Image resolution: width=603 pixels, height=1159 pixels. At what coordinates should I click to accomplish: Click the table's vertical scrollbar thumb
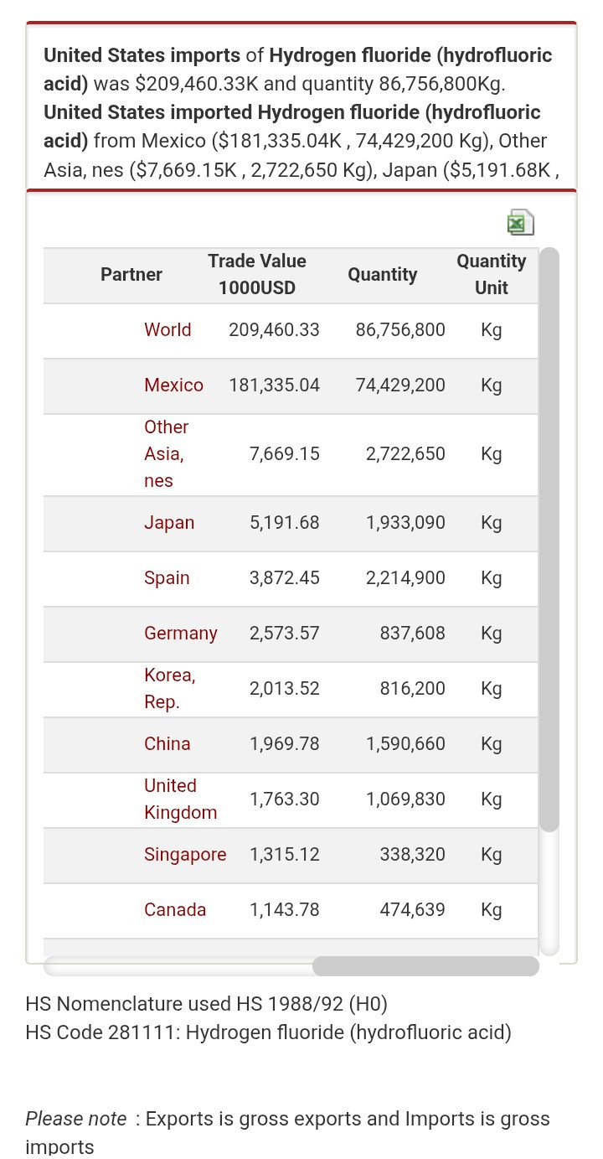(x=549, y=540)
